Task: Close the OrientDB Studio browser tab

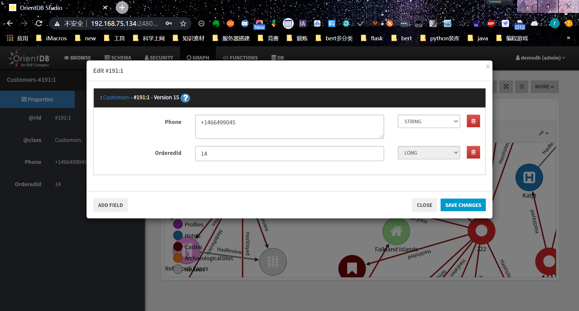Action: (105, 8)
